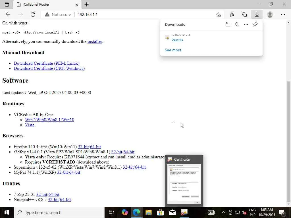Image resolution: width=291 pixels, height=218 pixels.
Task: Click the scrollbar up arrow
Action: (x=288, y=23)
